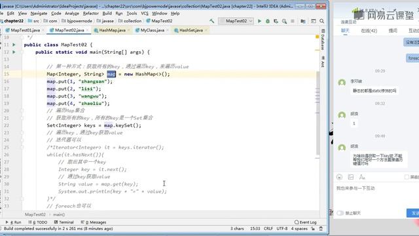The height and width of the screenshot is (236, 419).
Task: Toggle code fold marker at line 25
Action: click(x=22, y=147)
